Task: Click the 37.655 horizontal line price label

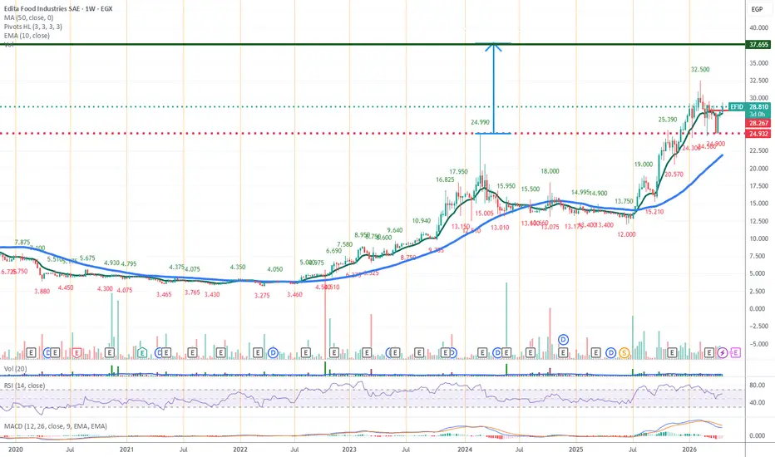Action: point(758,45)
